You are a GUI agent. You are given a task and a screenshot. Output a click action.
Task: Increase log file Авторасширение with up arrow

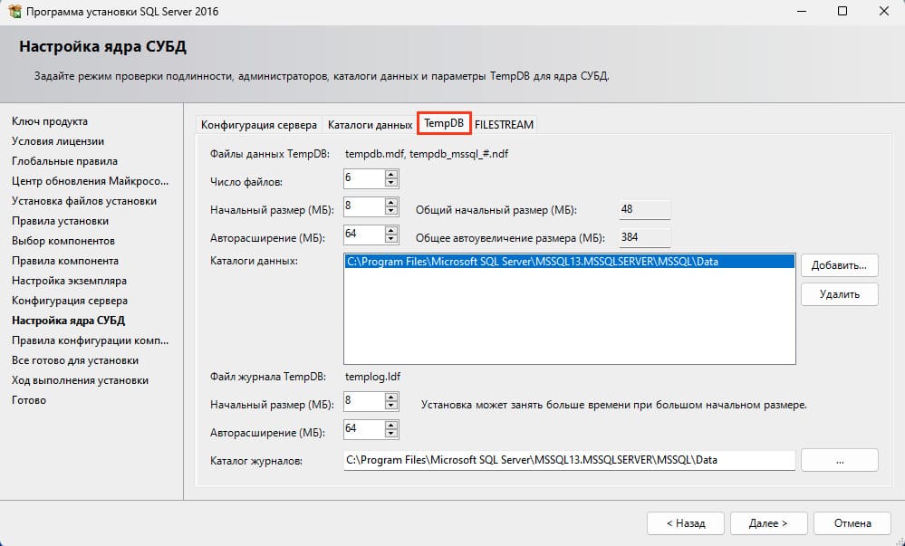coord(391,425)
